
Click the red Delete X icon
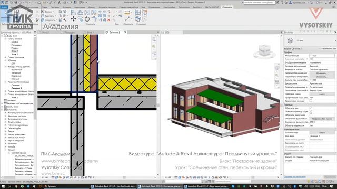coord(109,20)
